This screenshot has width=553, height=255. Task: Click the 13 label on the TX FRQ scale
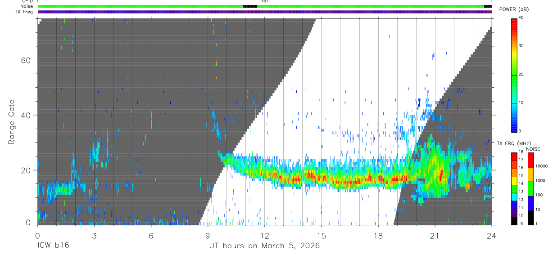(521, 192)
